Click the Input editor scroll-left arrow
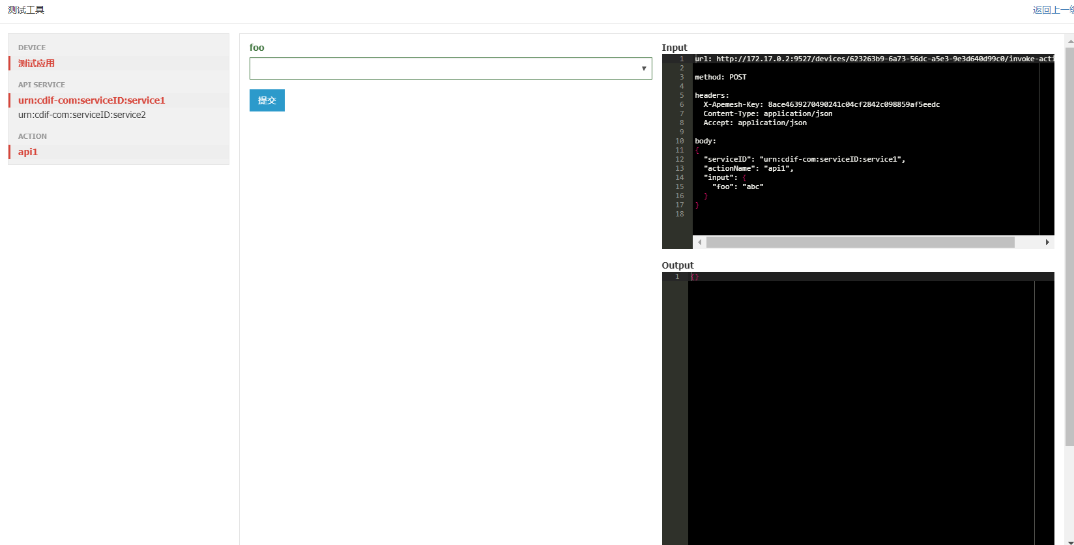1074x545 pixels. (x=699, y=242)
